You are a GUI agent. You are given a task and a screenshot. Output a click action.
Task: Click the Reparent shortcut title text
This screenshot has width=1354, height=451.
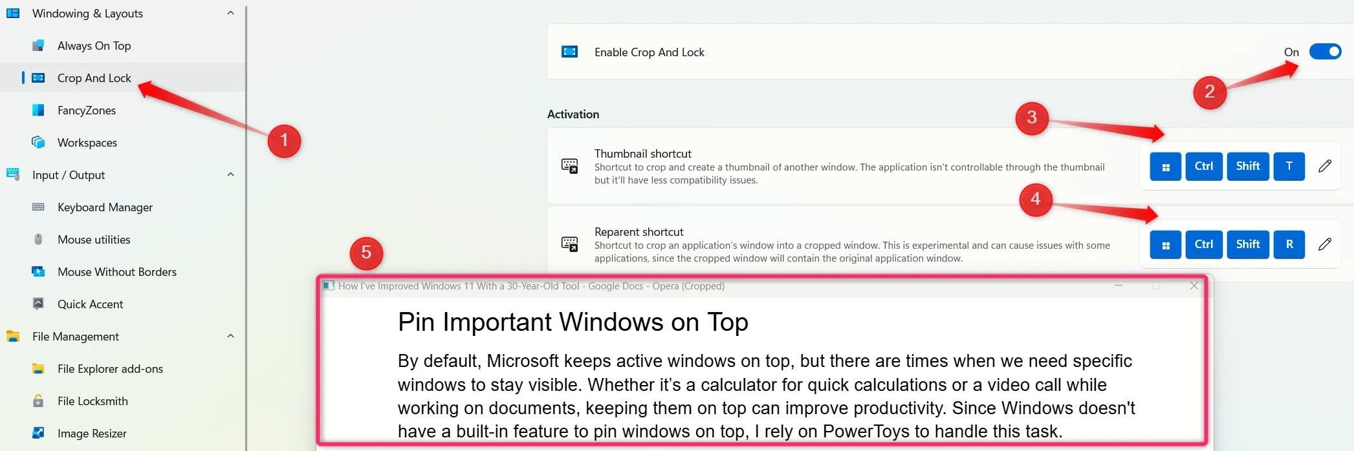[x=639, y=232]
